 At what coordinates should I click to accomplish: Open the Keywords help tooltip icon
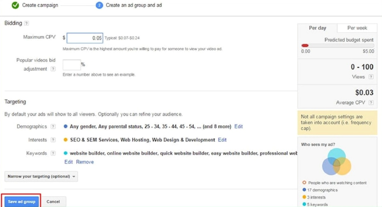click(x=53, y=153)
